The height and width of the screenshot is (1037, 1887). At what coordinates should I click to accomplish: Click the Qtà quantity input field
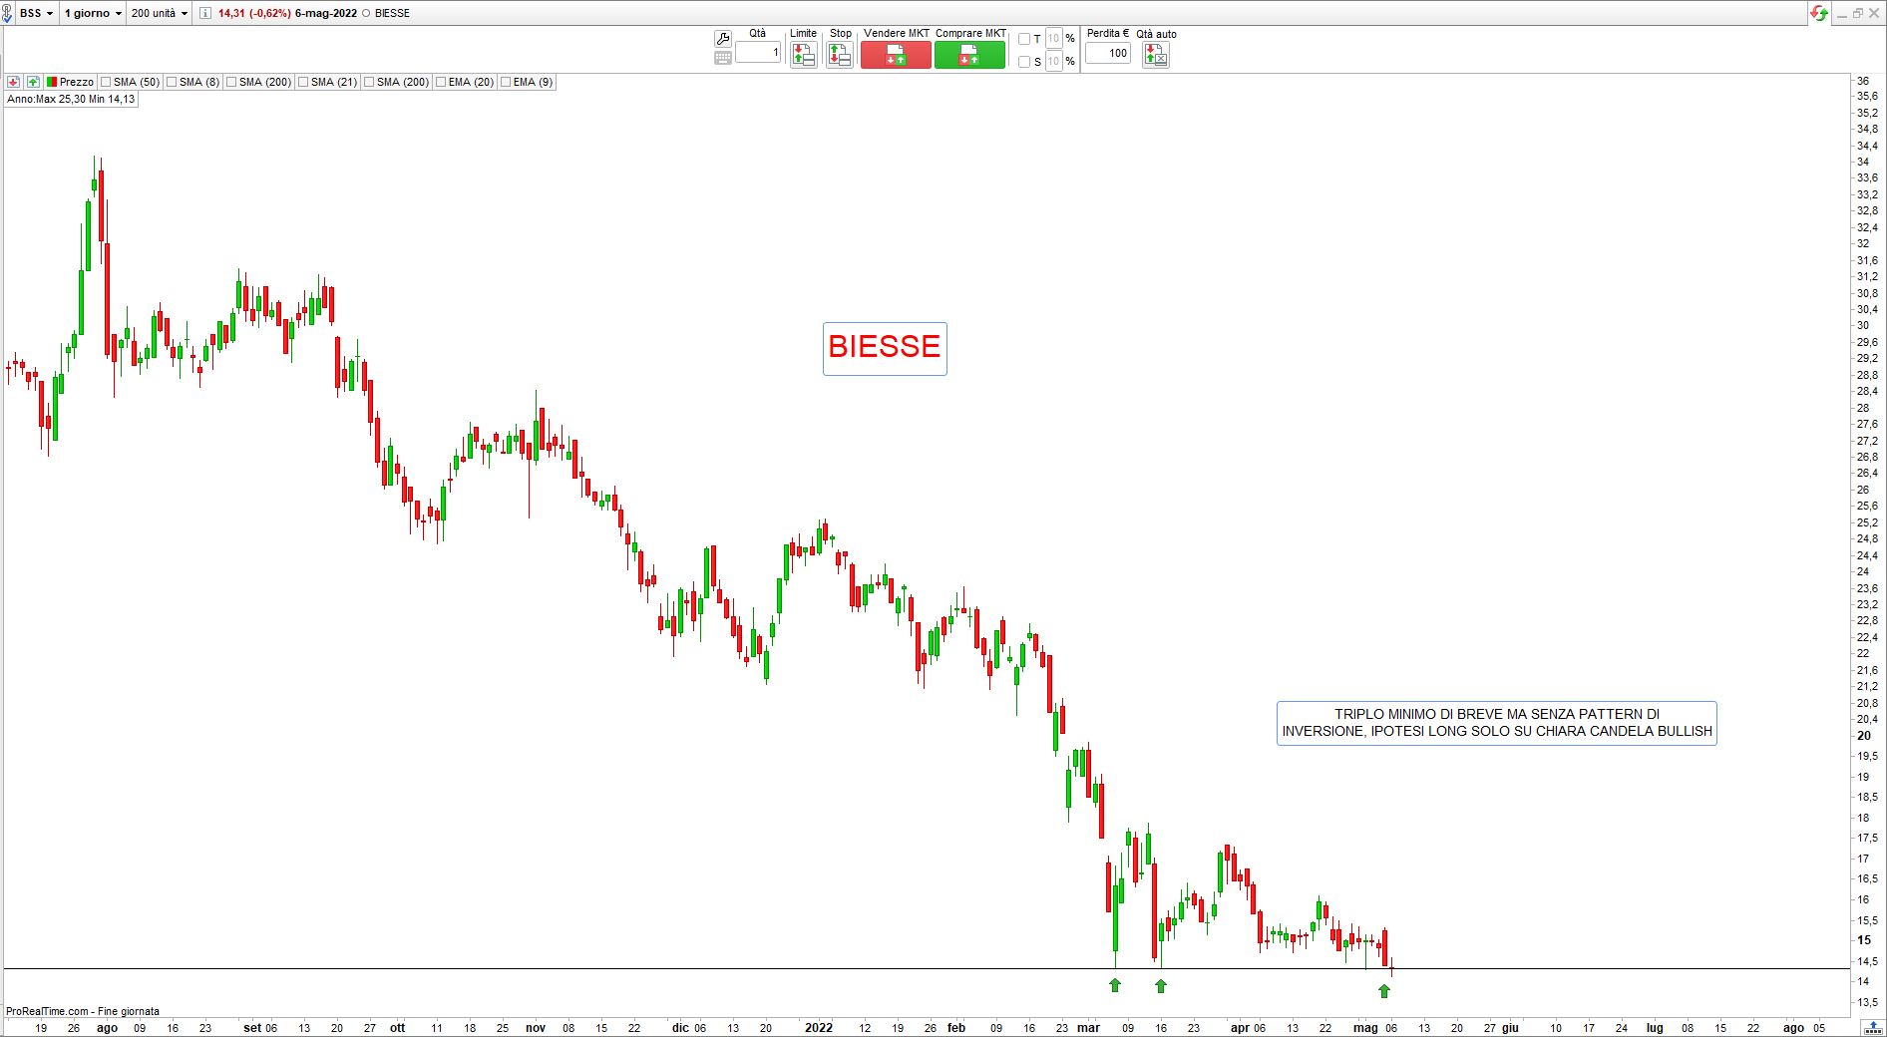click(758, 52)
